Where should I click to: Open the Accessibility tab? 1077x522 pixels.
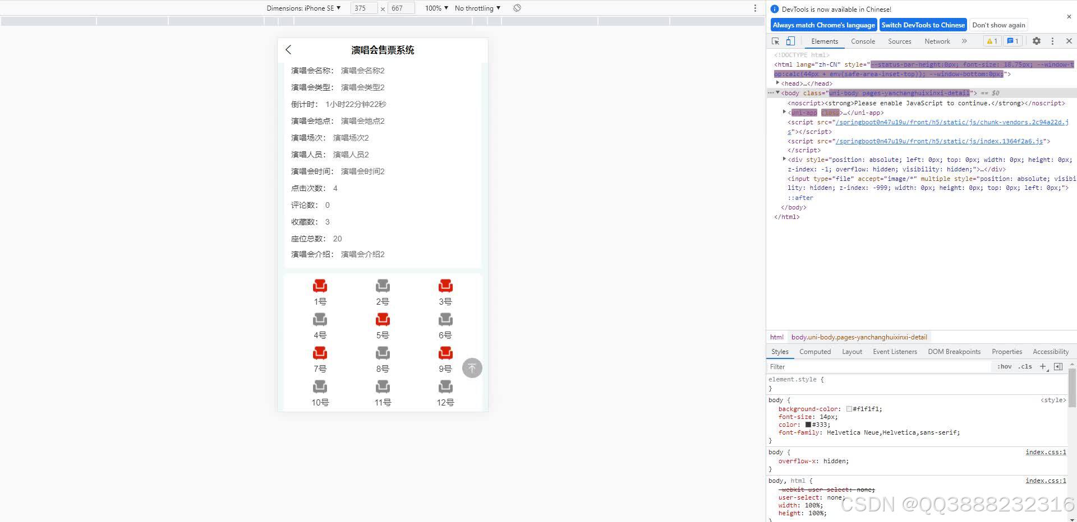pos(1051,352)
